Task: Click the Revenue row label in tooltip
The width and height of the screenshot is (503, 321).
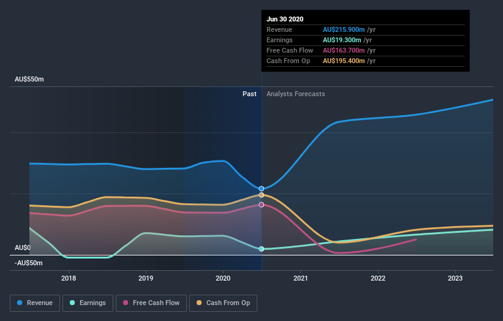Action: (279, 29)
